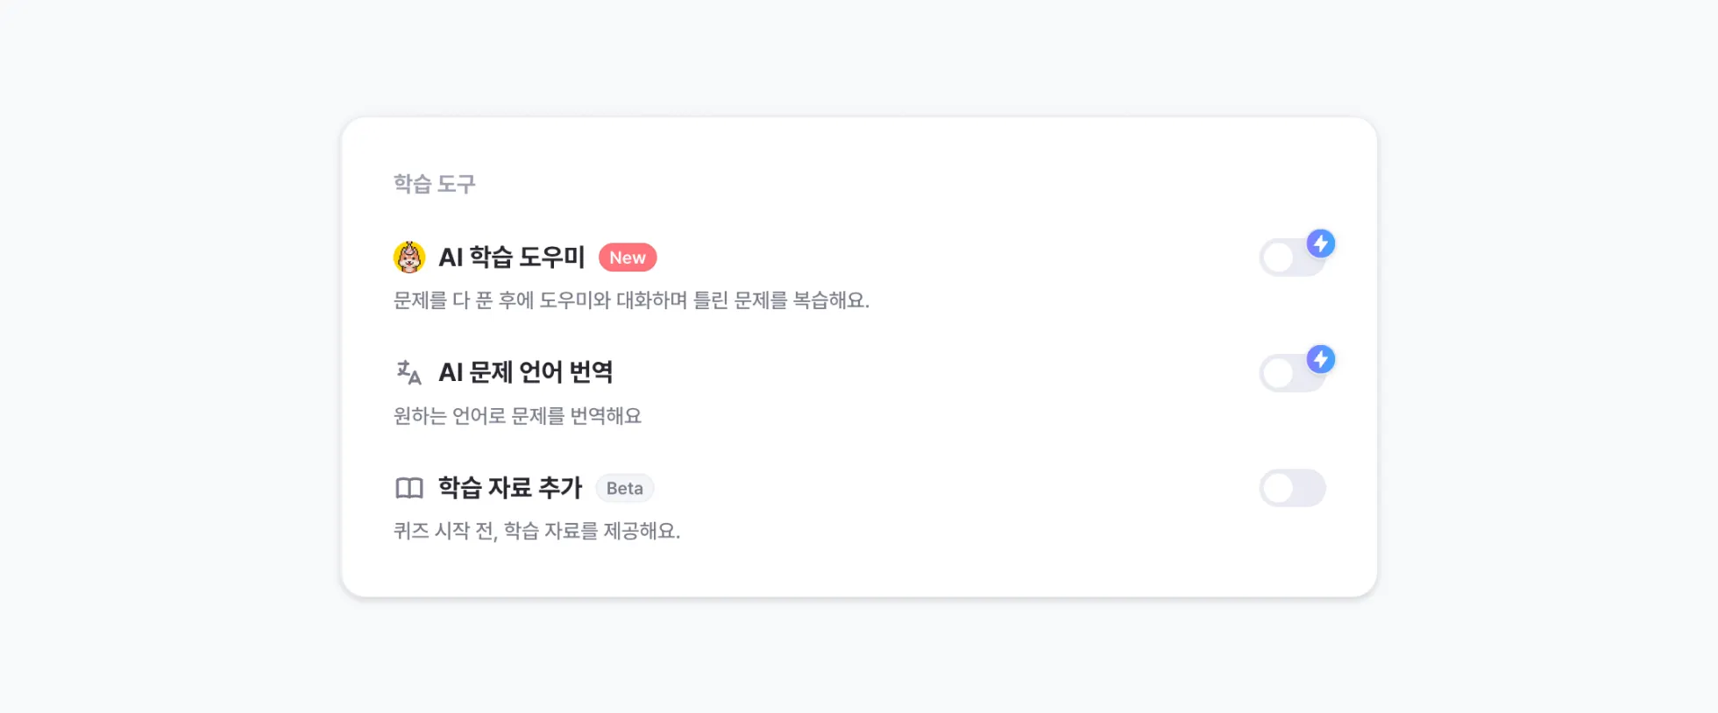Image resolution: width=1718 pixels, height=713 pixels.
Task: Click the lightning badge on AI 학습 도우미 toggle
Action: [x=1320, y=244]
